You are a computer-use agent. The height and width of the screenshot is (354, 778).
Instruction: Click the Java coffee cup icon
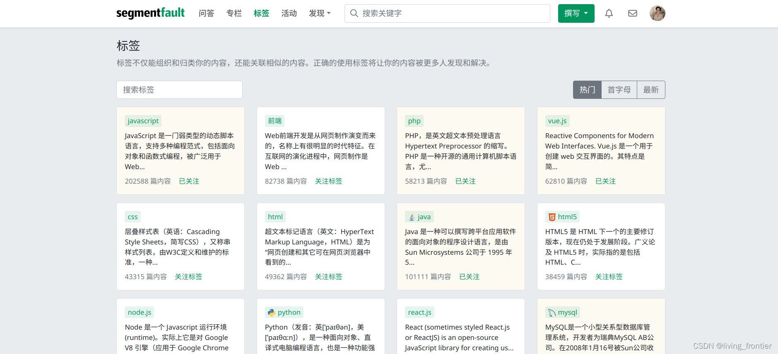[x=412, y=217]
